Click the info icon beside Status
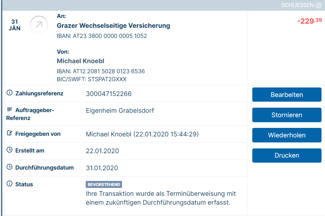 9,183
